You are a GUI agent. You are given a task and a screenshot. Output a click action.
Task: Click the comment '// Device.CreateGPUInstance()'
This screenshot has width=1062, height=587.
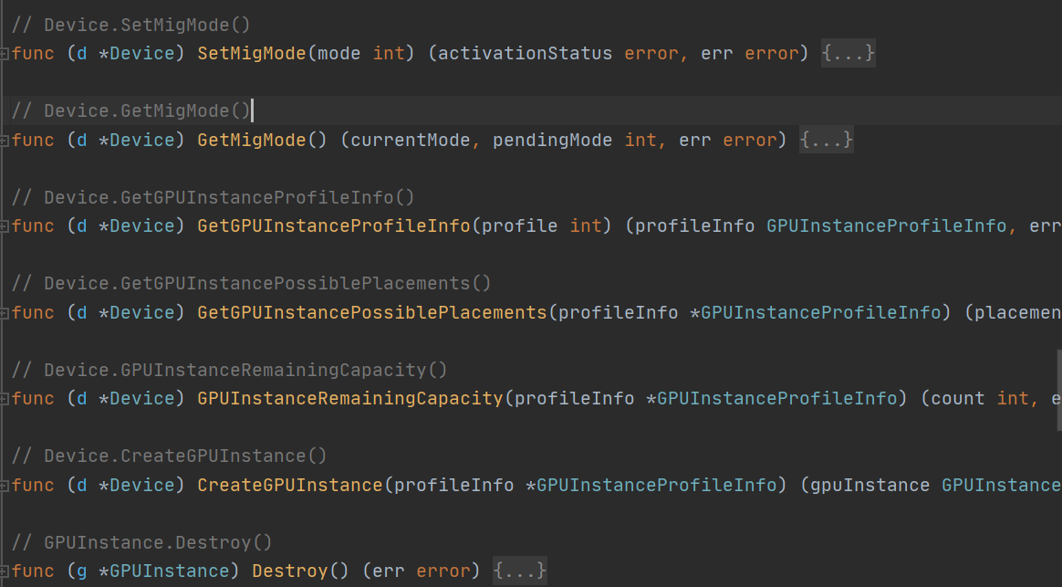pos(170,456)
